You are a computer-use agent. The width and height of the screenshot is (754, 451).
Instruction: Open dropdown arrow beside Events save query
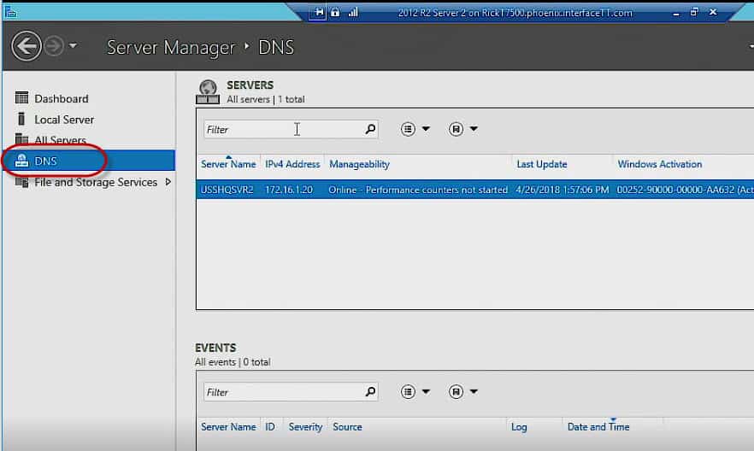tap(474, 391)
